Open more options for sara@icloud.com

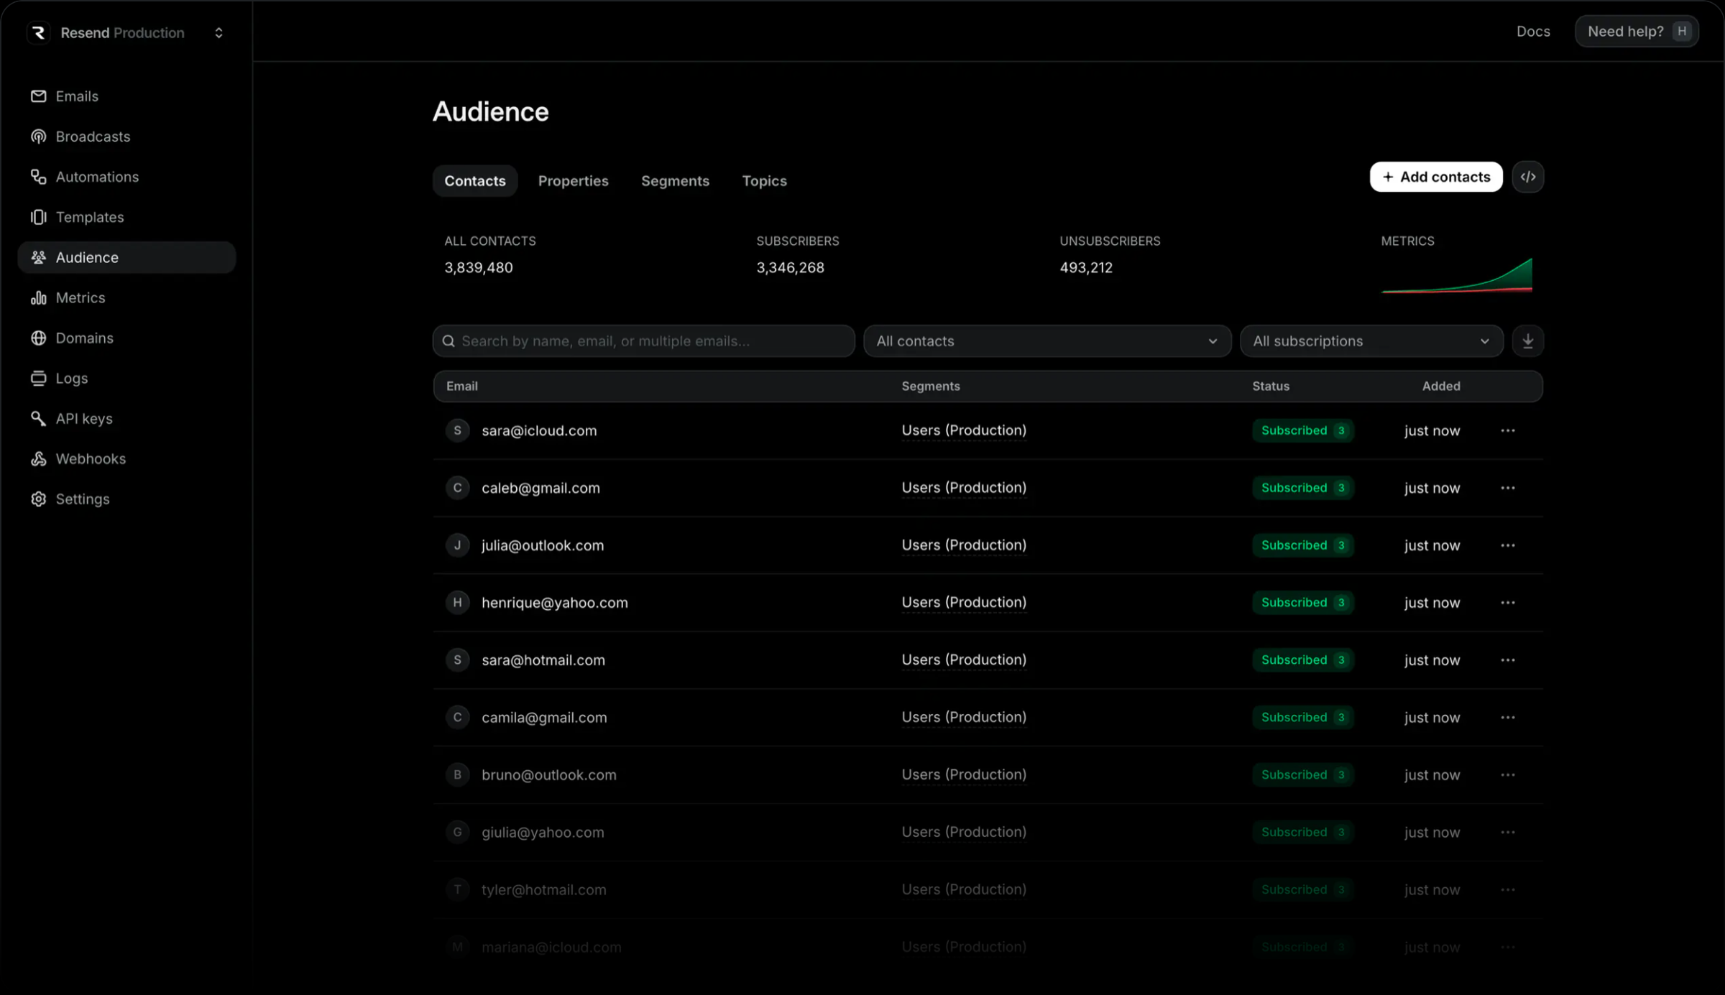1508,430
